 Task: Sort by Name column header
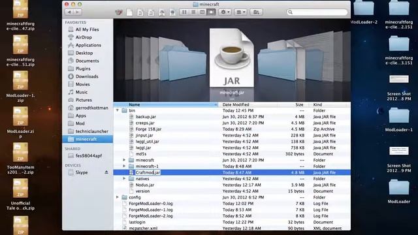coord(165,104)
